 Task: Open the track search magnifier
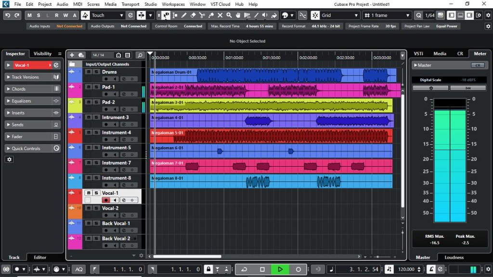(140, 55)
